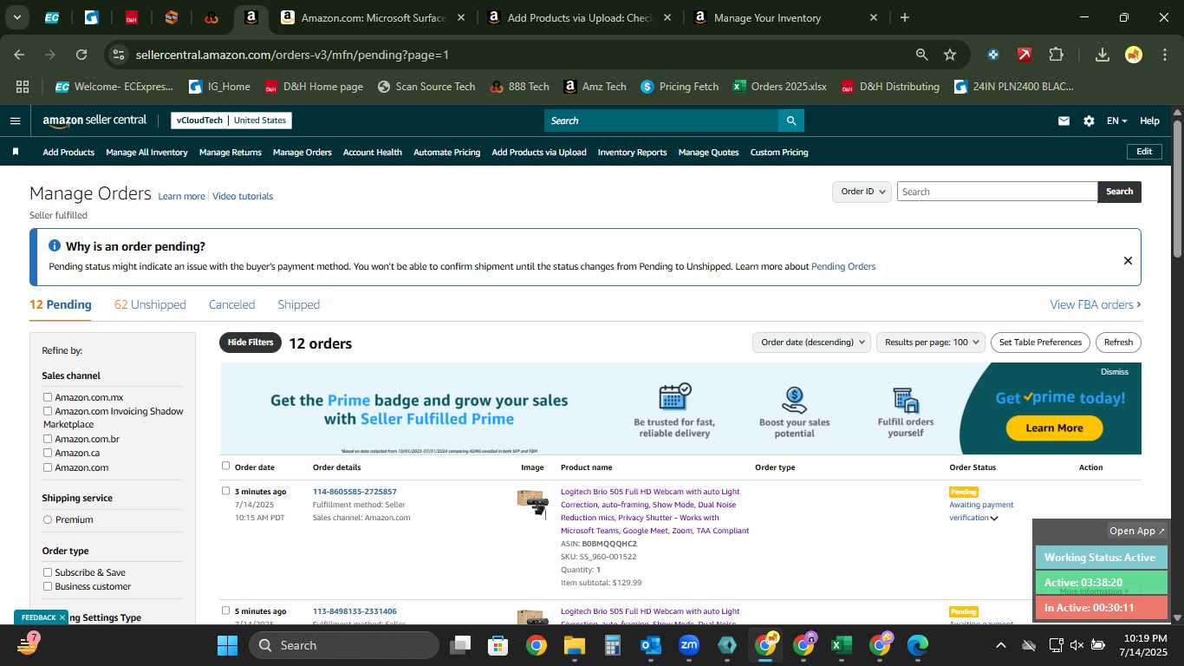Click the order search input field
1184x666 pixels.
997,192
